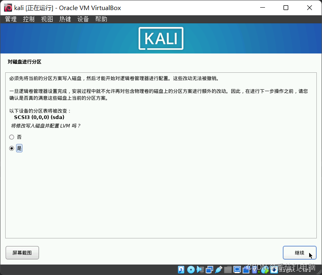Open the 控制 menu
Image resolution: width=322 pixels, height=275 pixels.
(x=29, y=19)
